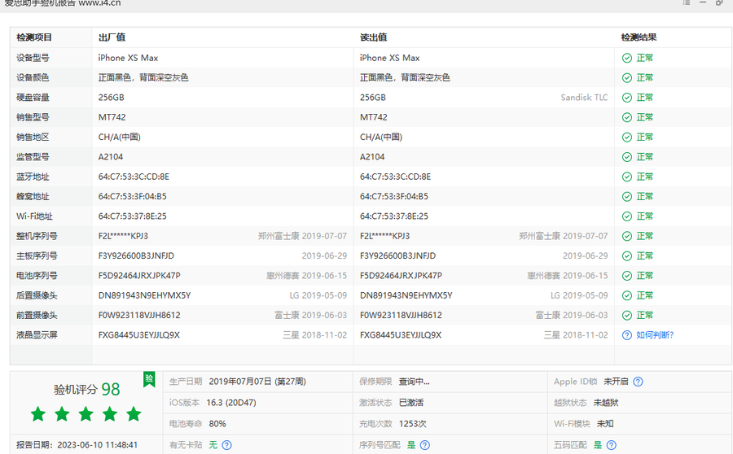The width and height of the screenshot is (733, 454).
Task: Click DN891943N9EHYMX5Y under 读出值
Action: 406,295
